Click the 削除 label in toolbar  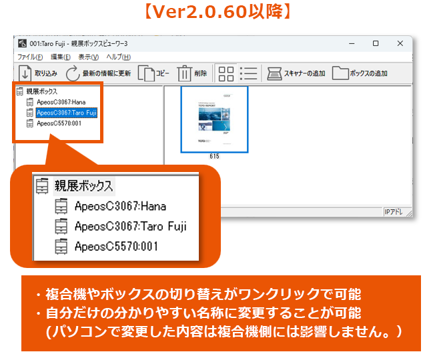pos(201,73)
